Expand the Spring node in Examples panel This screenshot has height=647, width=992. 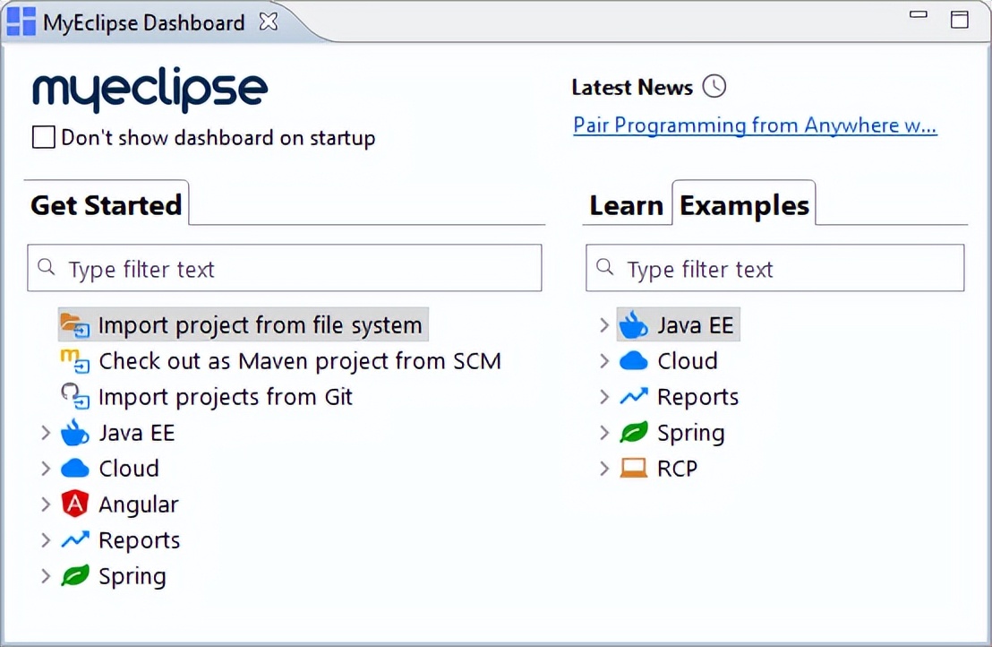(604, 434)
